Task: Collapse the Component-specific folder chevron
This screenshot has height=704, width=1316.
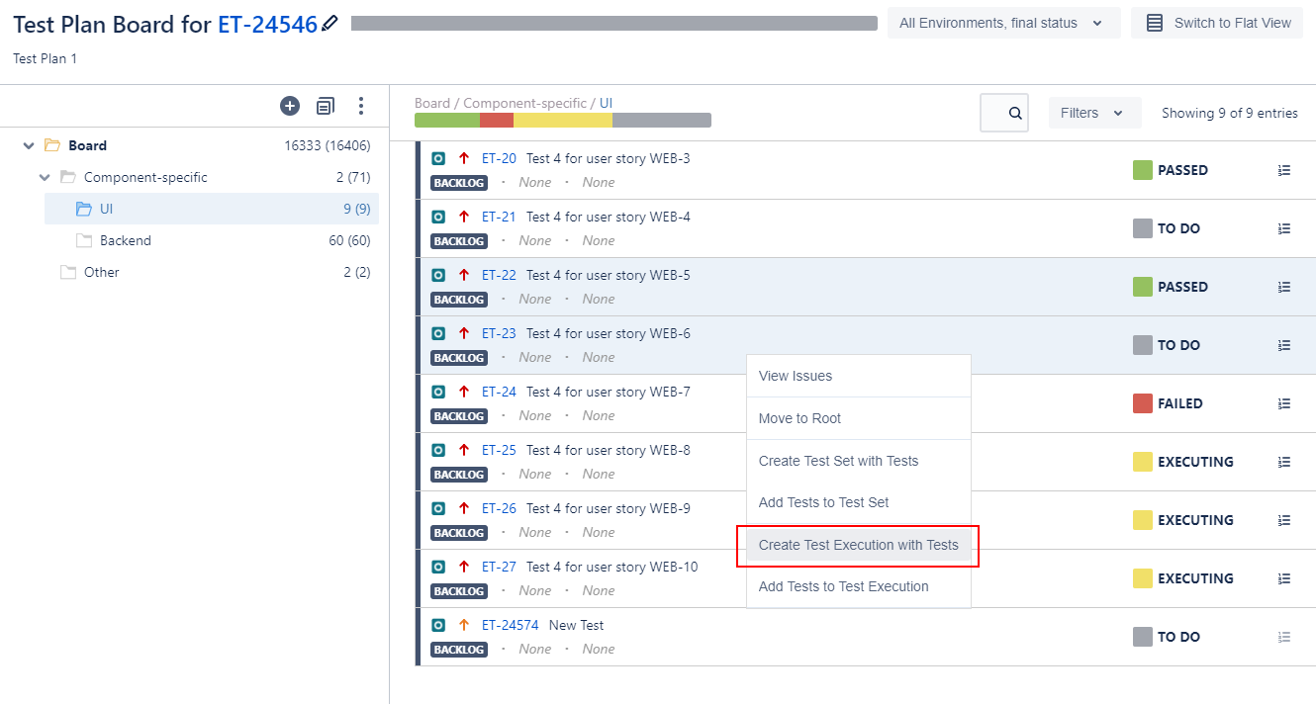Action: tap(44, 177)
